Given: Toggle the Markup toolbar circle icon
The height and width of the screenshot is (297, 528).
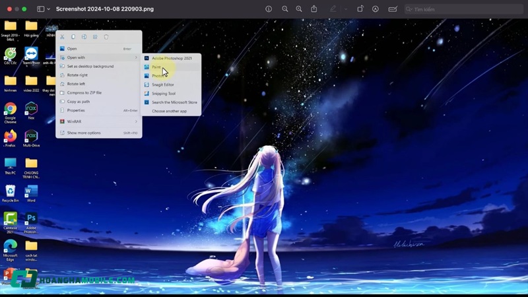Looking at the screenshot, I should point(376,9).
